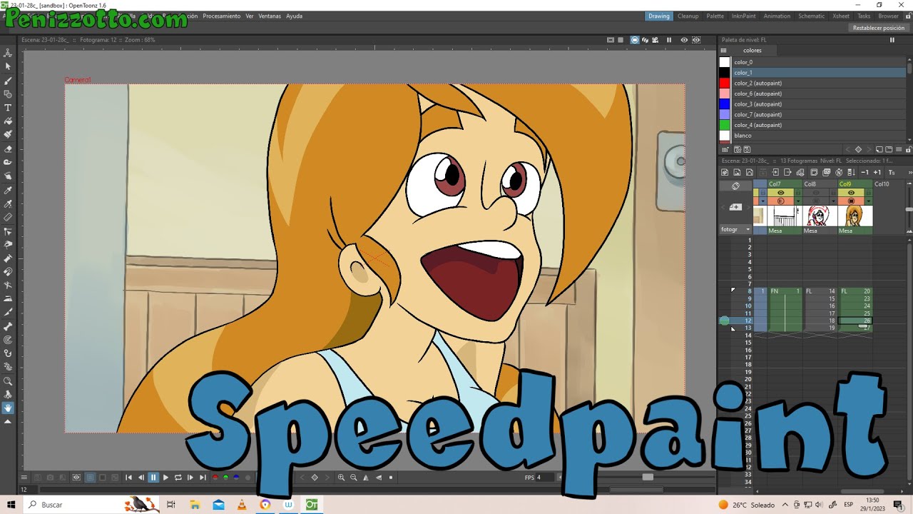Click the zoom out icon below viewer
Screen dimensions: 913x514
click(353, 478)
